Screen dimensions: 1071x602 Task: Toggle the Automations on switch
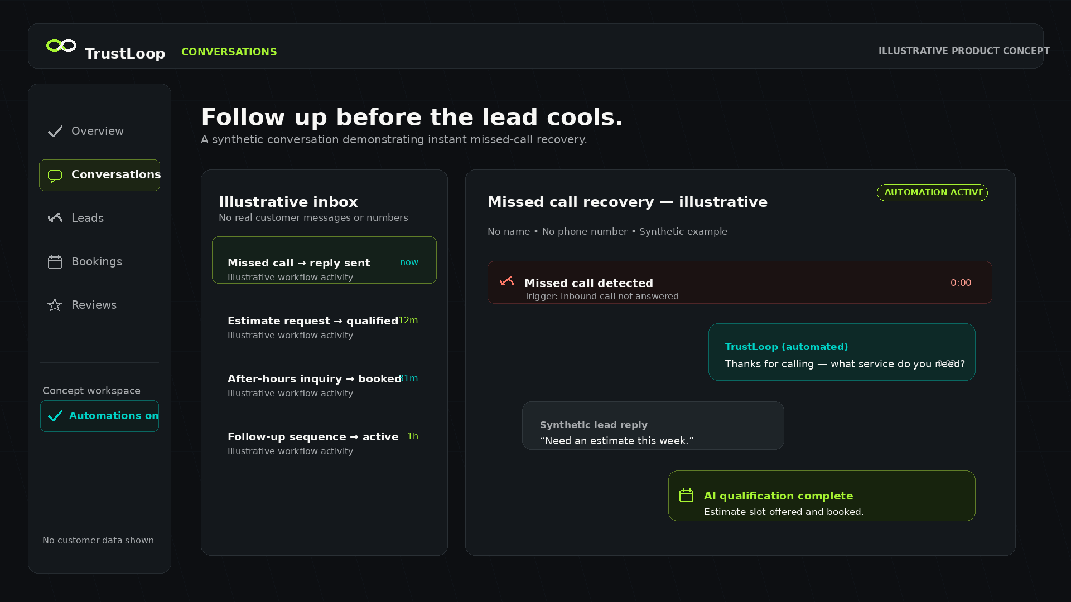[99, 416]
